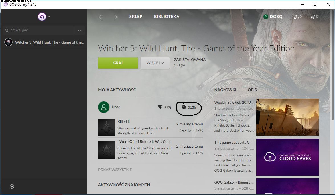Image resolution: width=335 pixels, height=195 pixels.
Task: Click the POKAŻ WSZYSTKIE link
Action: (x=115, y=170)
